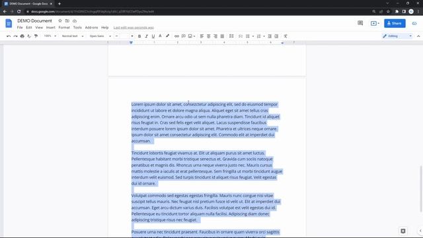The width and height of the screenshot is (423, 238).
Task: Collapse the menus with chevron arrow
Action: tap(418, 36)
